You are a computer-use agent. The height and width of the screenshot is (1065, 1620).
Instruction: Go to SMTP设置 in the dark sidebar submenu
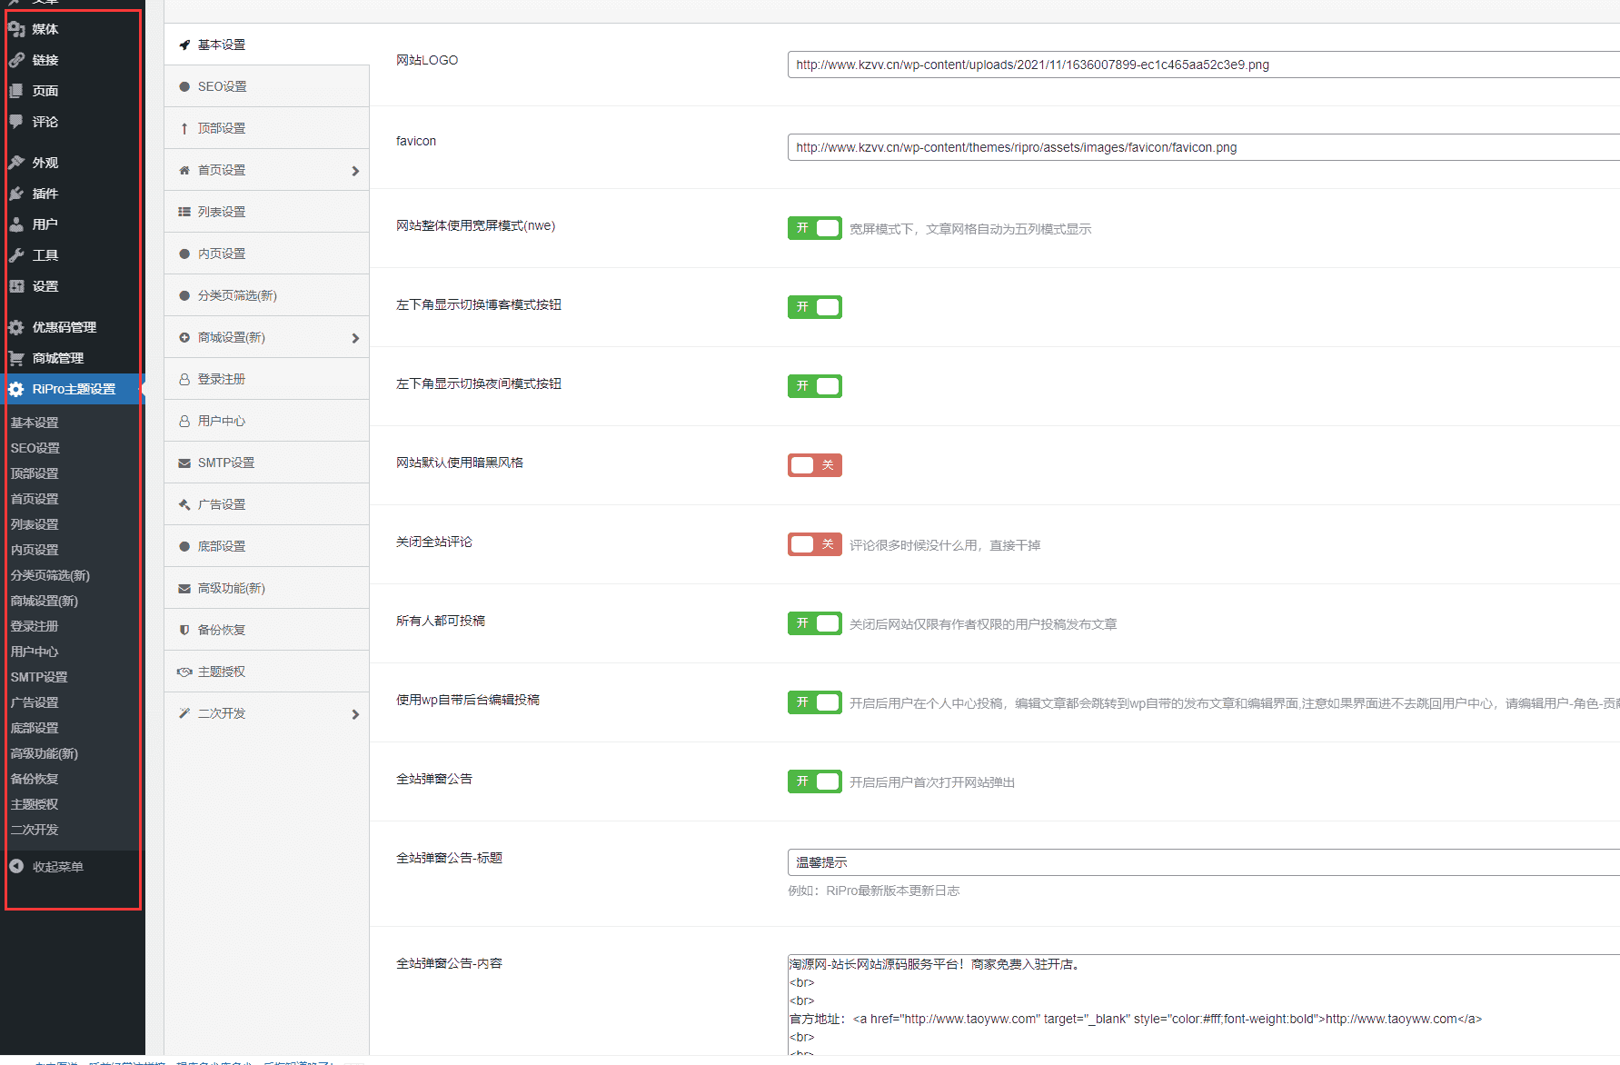coord(39,677)
